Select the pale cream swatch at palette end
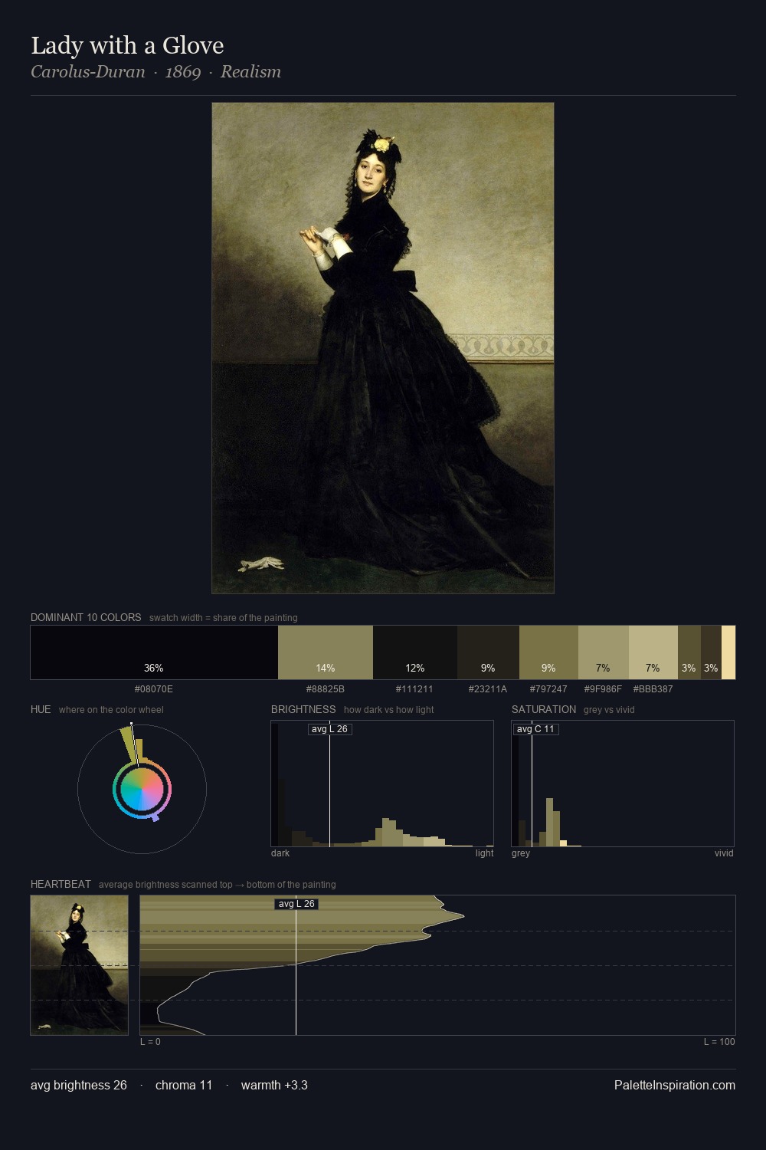This screenshot has width=766, height=1150. [728, 652]
